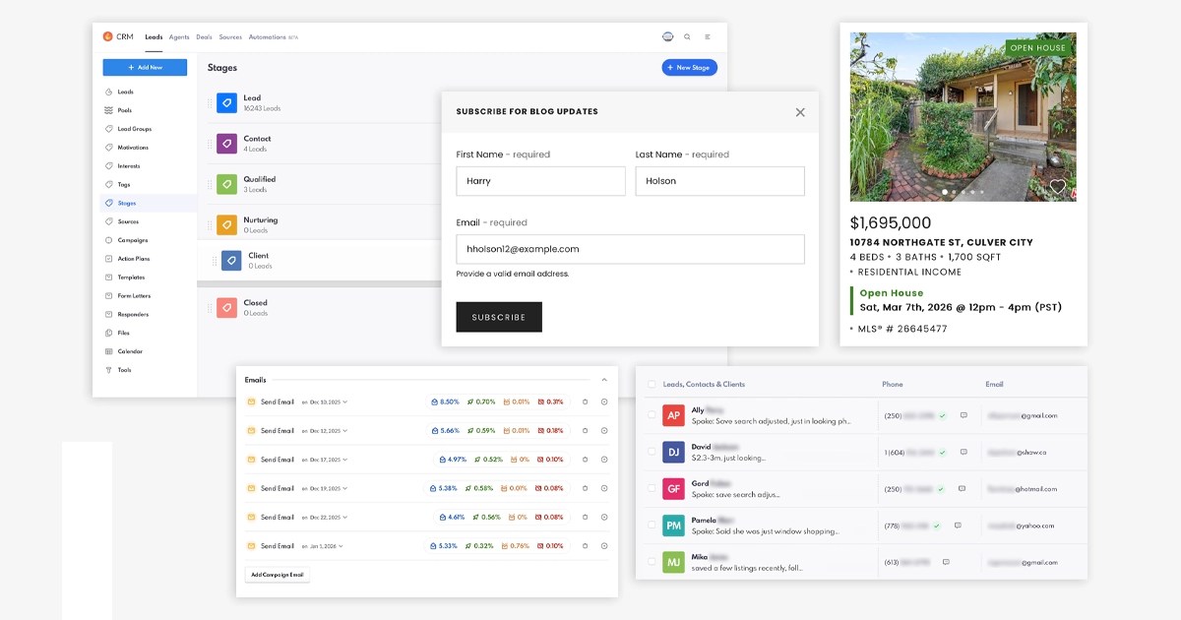Open the hamburger menu icon in CRM header
Viewport: 1181px width, 620px height.
click(707, 36)
